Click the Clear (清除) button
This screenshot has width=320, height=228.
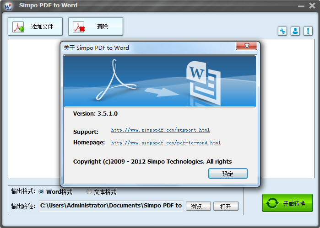tap(96, 27)
